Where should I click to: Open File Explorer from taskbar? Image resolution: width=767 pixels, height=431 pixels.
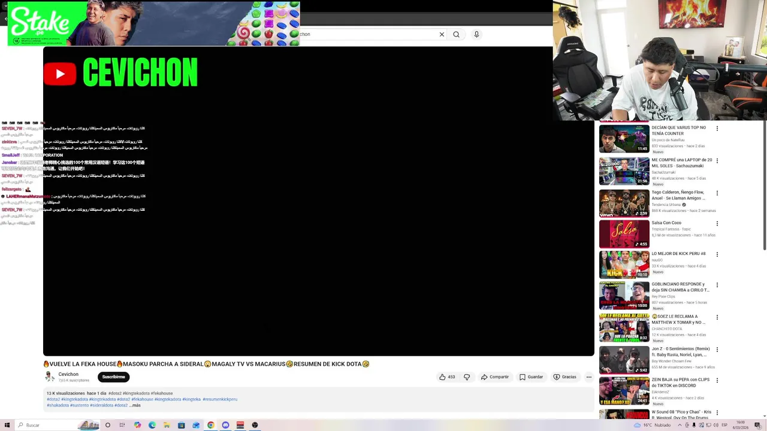[x=167, y=425]
